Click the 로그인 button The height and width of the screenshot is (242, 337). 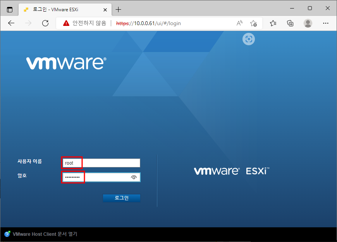click(122, 198)
